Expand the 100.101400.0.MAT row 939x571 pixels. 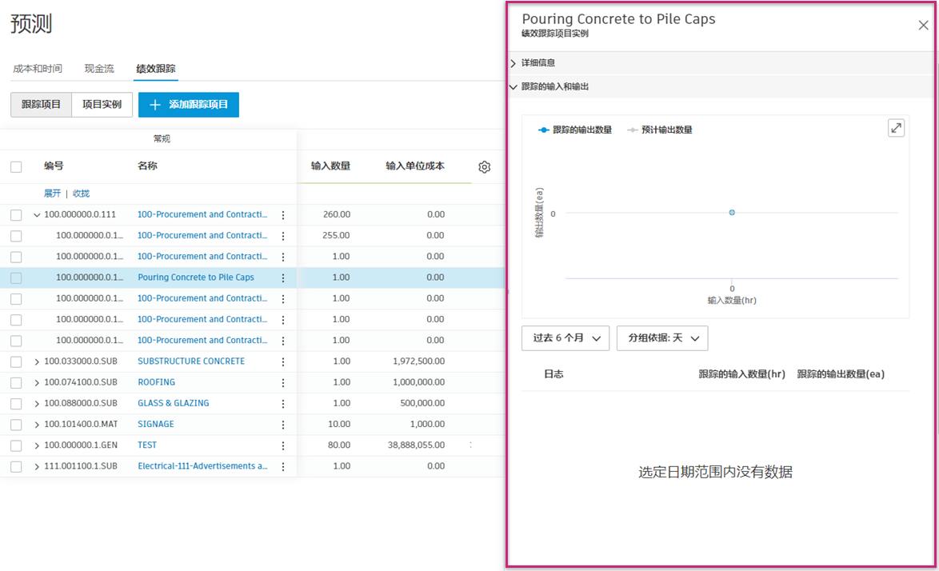pos(37,425)
